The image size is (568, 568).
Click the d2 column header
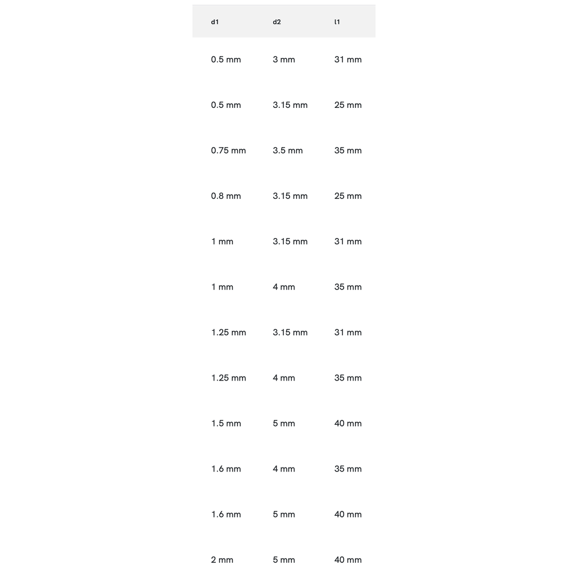[x=277, y=22]
